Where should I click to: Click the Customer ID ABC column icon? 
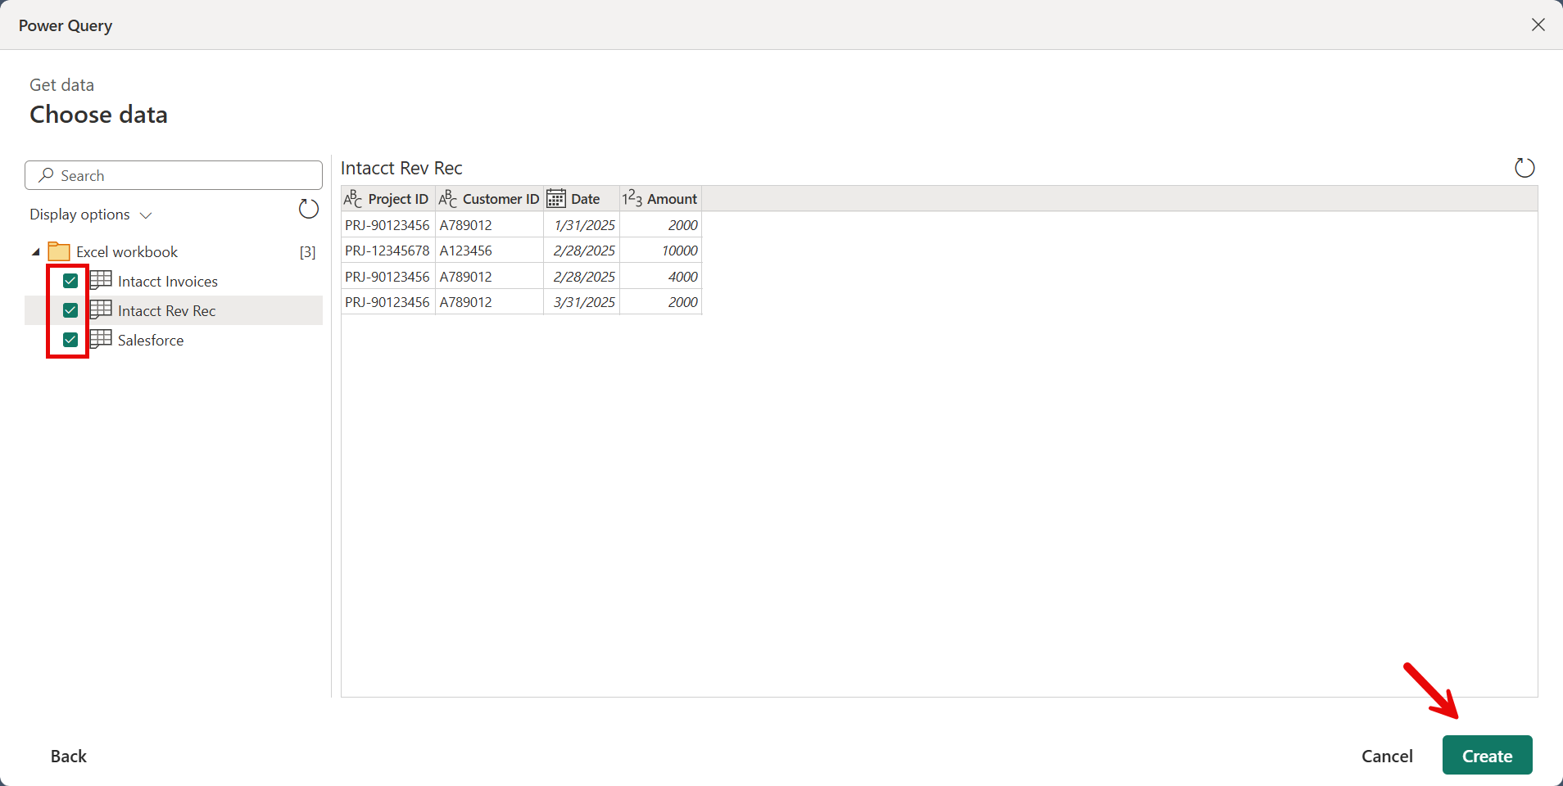(447, 198)
